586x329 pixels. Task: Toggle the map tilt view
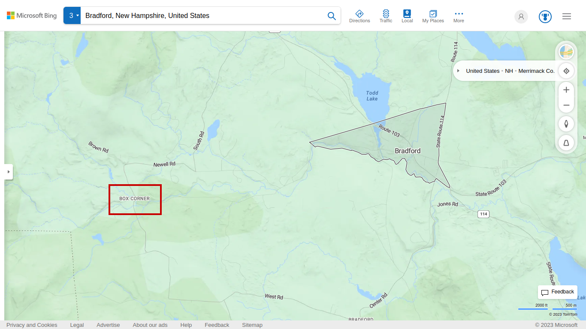[x=566, y=143]
